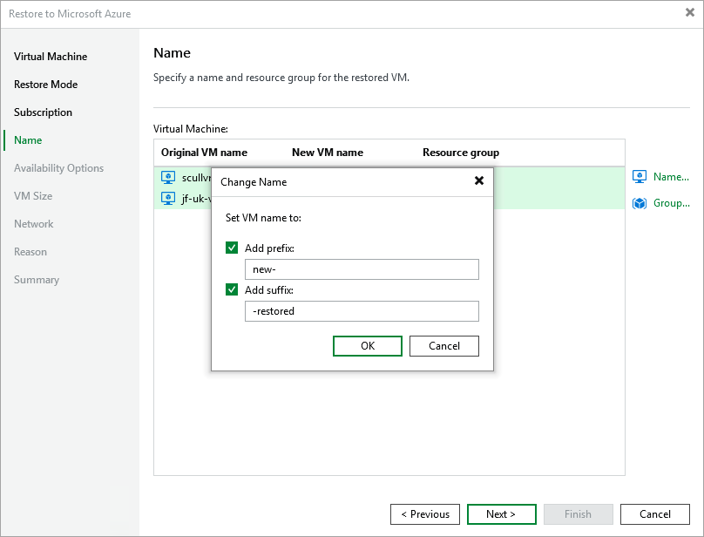
Task: Go back with the Previous button
Action: [425, 514]
